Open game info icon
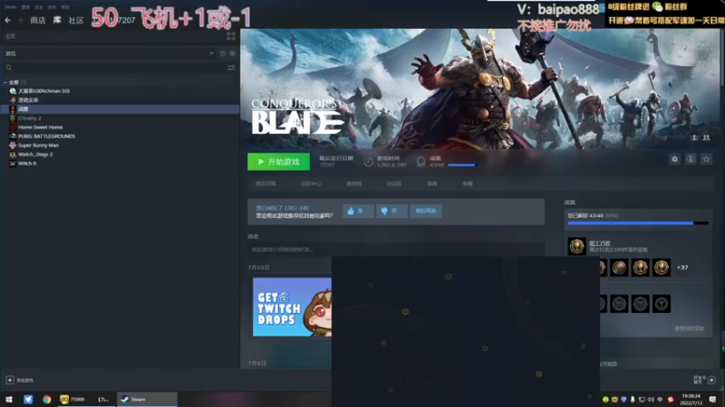This screenshot has height=407, width=725. coord(691,159)
